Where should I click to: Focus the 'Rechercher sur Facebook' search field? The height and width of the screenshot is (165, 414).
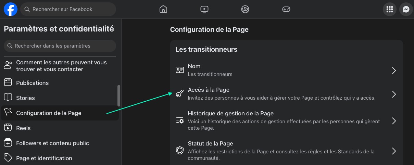tap(68, 9)
